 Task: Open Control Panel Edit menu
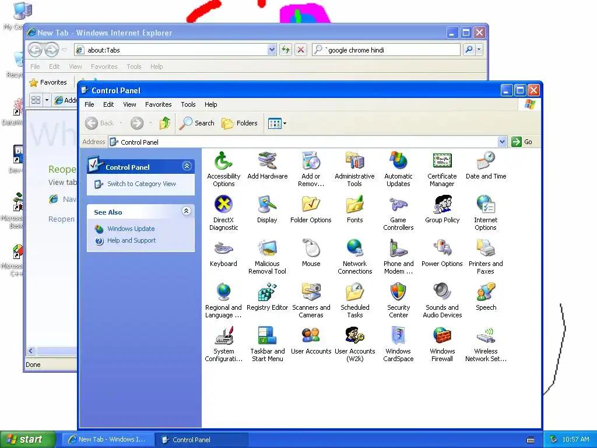[108, 104]
